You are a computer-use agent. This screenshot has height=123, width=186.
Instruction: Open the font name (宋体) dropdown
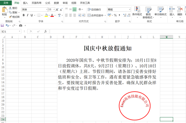(47, 9)
